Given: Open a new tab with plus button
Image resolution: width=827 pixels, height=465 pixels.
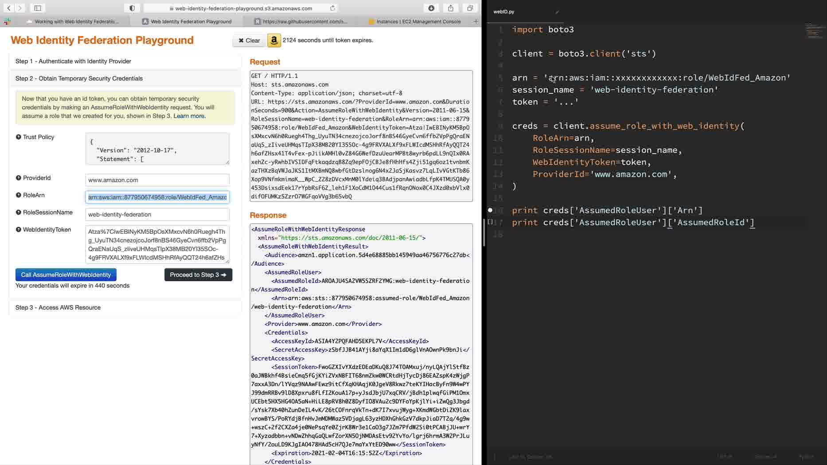Looking at the screenshot, I should 476,21.
